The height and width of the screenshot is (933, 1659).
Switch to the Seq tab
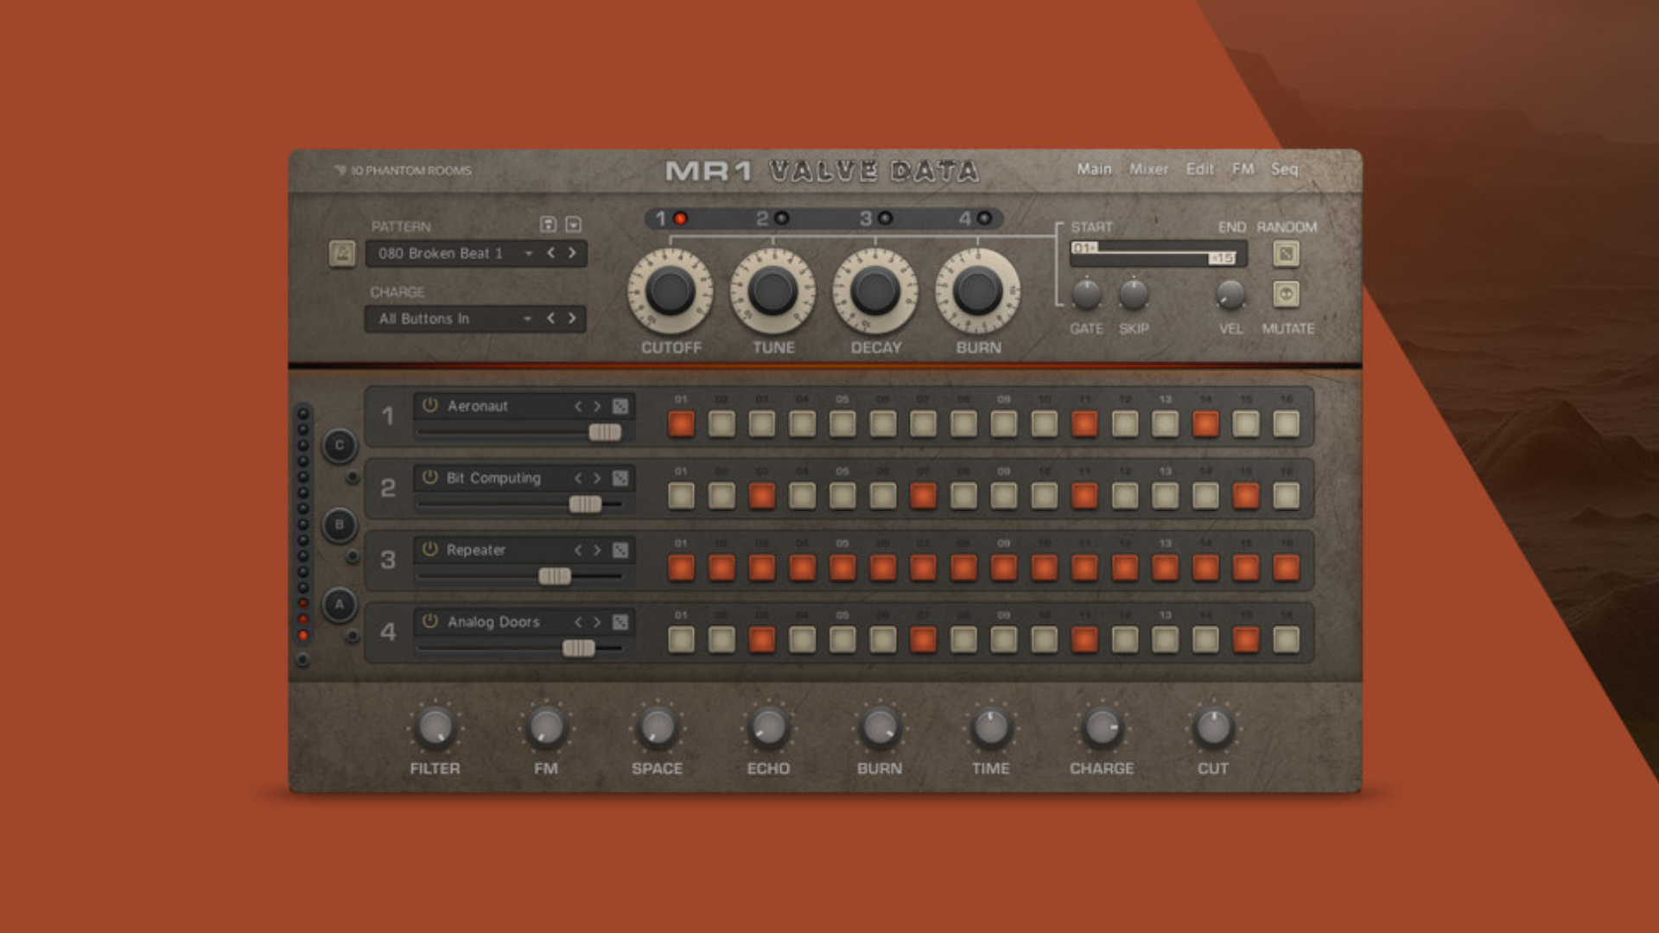(x=1284, y=169)
